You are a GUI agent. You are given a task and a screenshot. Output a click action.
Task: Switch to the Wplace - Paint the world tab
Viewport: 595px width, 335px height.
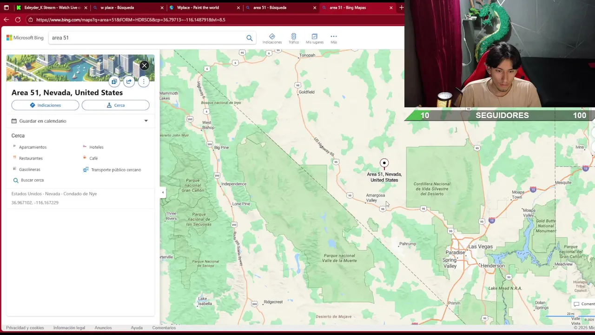[x=205, y=7]
